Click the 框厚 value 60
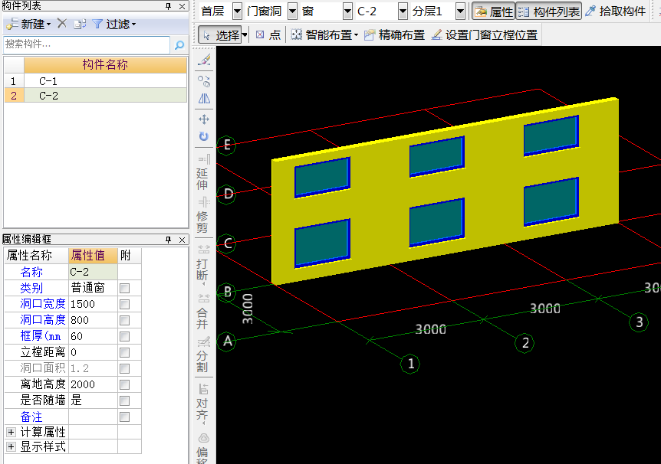Image resolution: width=661 pixels, height=464 pixels. click(x=93, y=336)
